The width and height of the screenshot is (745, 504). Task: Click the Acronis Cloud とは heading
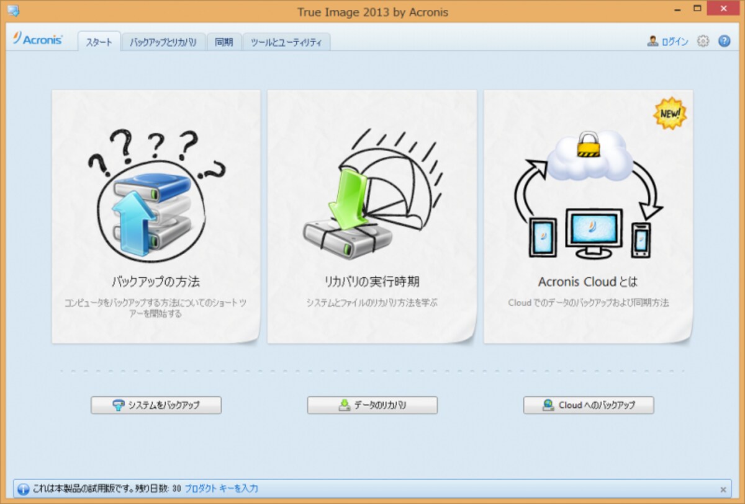click(588, 282)
